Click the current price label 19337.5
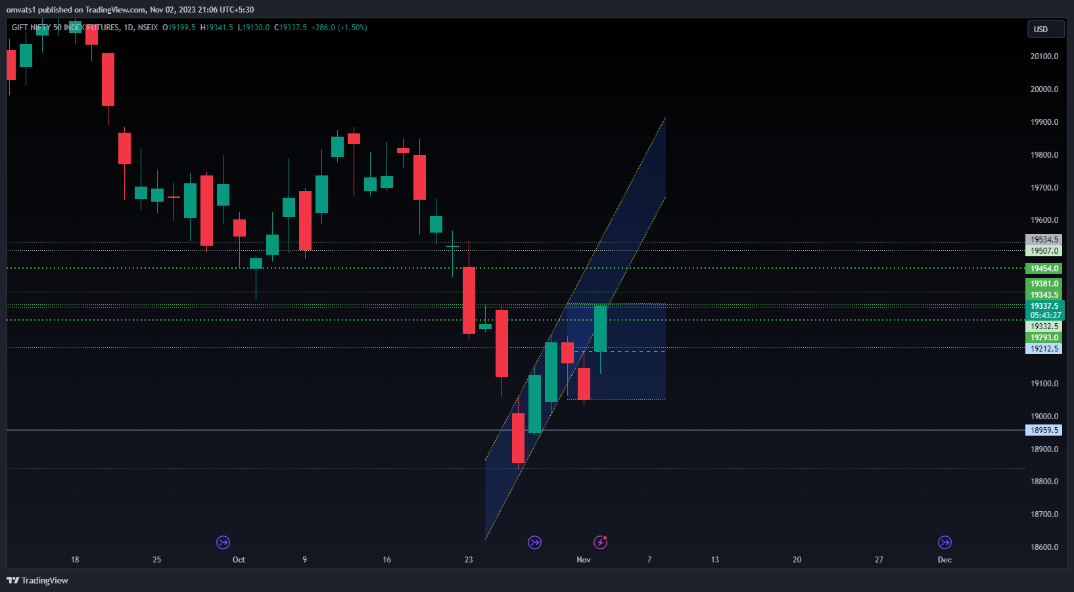1074x592 pixels. tap(1045, 306)
